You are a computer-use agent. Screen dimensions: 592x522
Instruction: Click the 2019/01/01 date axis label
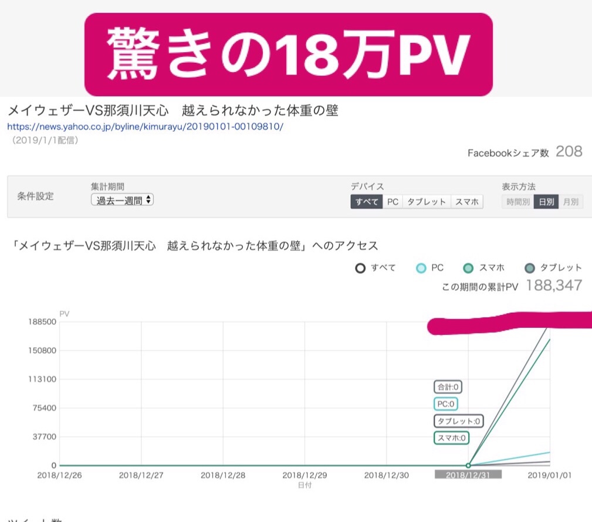coord(550,475)
